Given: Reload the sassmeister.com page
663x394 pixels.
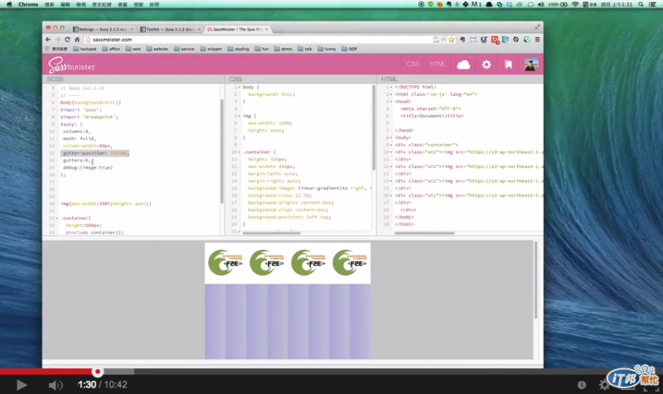Looking at the screenshot, I should coord(67,39).
